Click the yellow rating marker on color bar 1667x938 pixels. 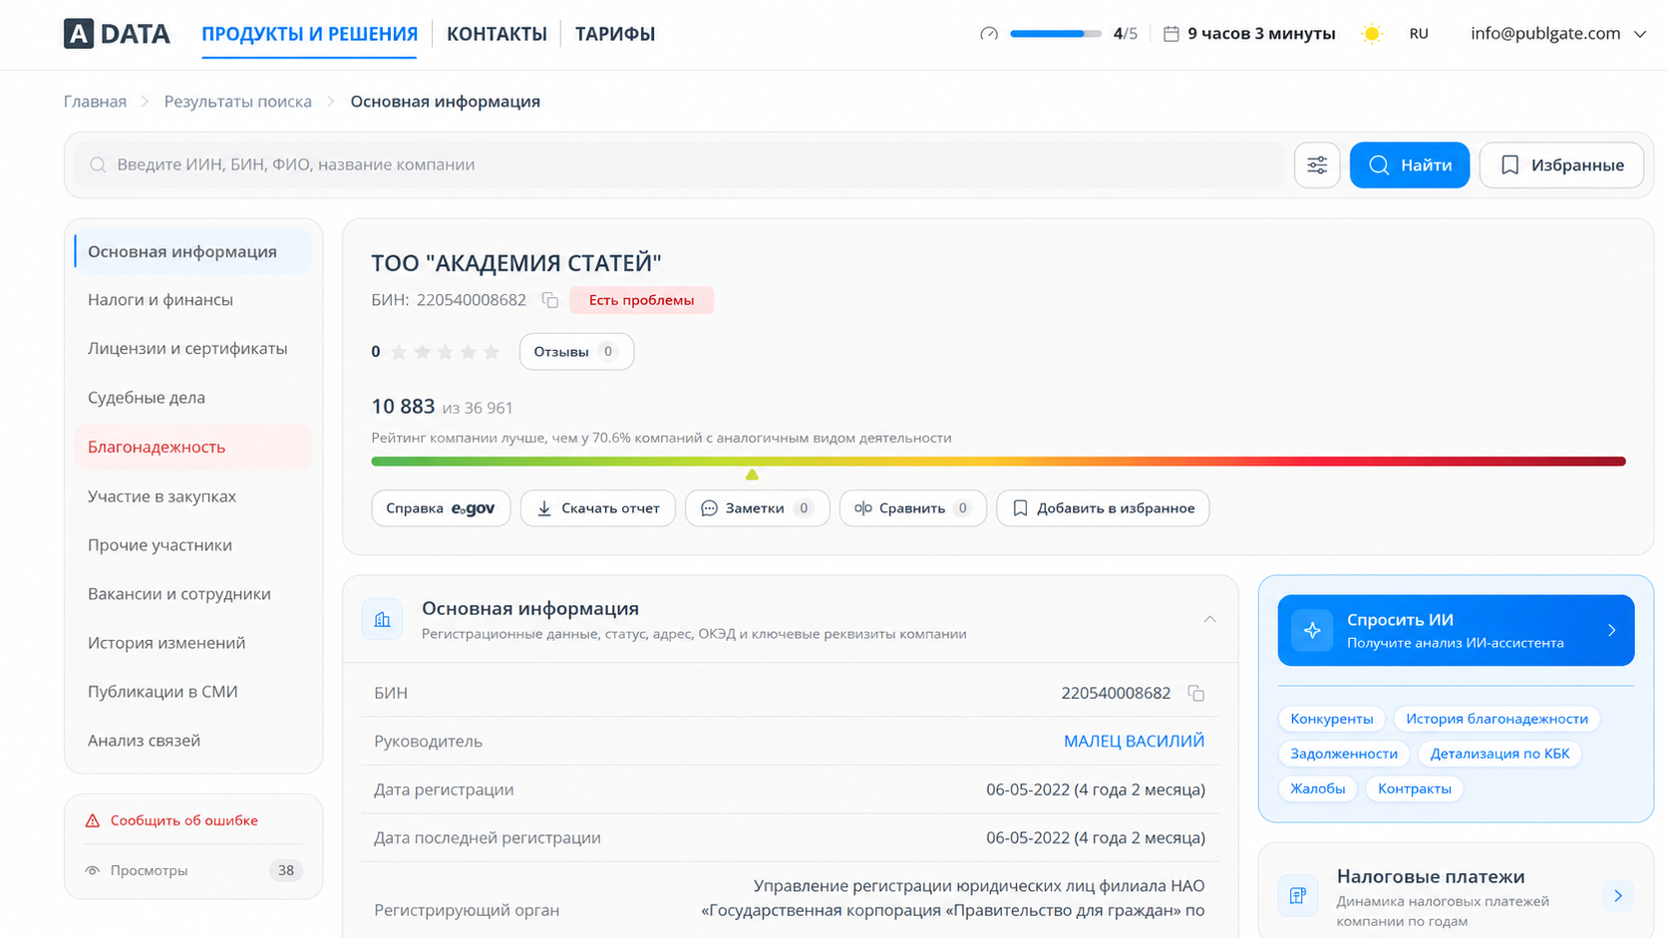[x=752, y=474]
